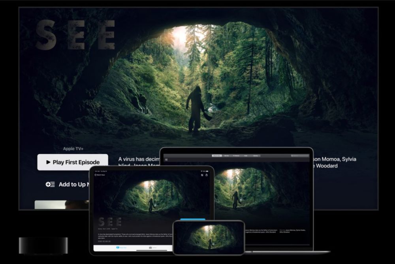Open the Library tab on the MacBook
The height and width of the screenshot is (264, 395).
point(256,155)
